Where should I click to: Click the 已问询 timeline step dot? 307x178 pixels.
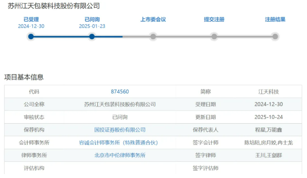point(92,37)
